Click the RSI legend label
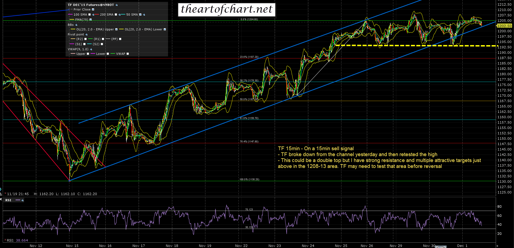Image resolution: width=514 pixels, height=248 pixels. (8, 200)
